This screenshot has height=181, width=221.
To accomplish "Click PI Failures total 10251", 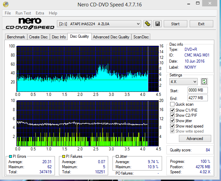I will (100, 172).
